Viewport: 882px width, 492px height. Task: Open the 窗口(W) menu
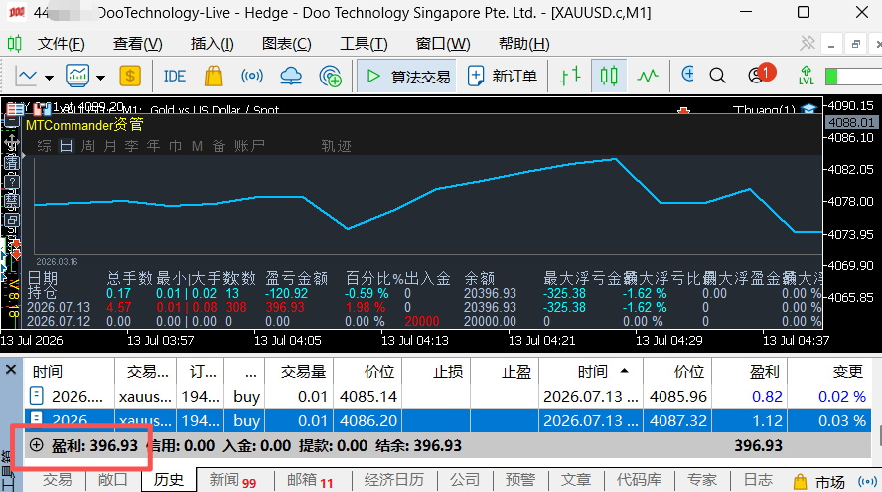443,44
